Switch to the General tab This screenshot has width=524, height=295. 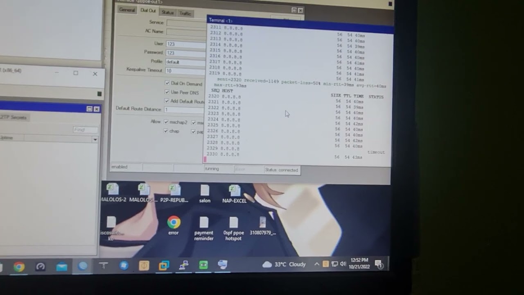[127, 10]
